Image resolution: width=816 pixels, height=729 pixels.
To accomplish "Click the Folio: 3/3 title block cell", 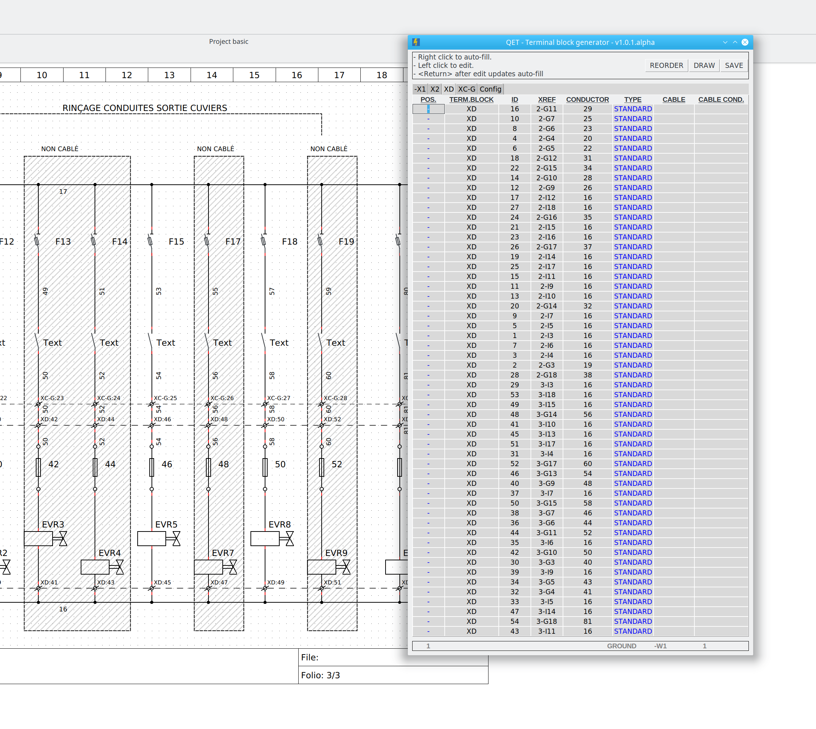I will (393, 675).
